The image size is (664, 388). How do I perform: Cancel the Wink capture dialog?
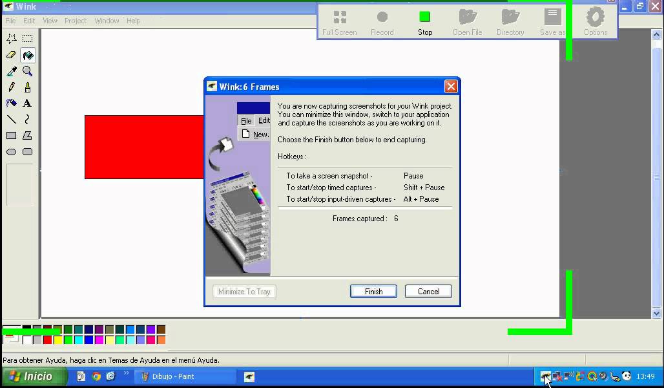point(428,291)
